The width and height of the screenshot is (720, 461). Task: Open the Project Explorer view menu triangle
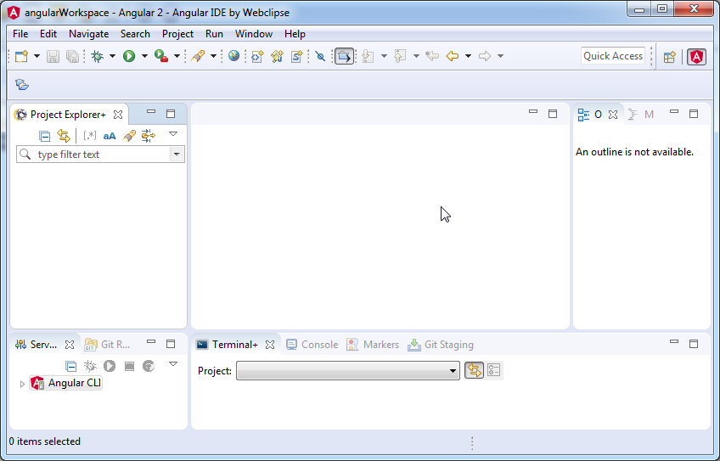click(173, 134)
